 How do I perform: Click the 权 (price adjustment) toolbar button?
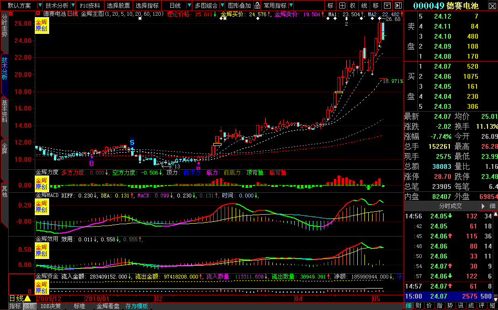(353, 5)
